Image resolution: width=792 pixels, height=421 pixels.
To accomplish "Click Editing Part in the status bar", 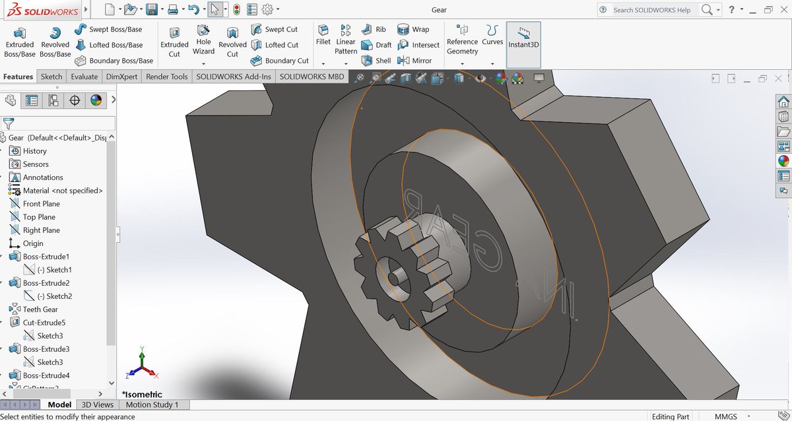I will click(671, 416).
